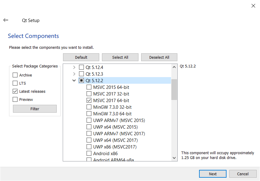Click the MSVC 2015 64-bit label
The width and height of the screenshot is (260, 181).
(x=111, y=87)
